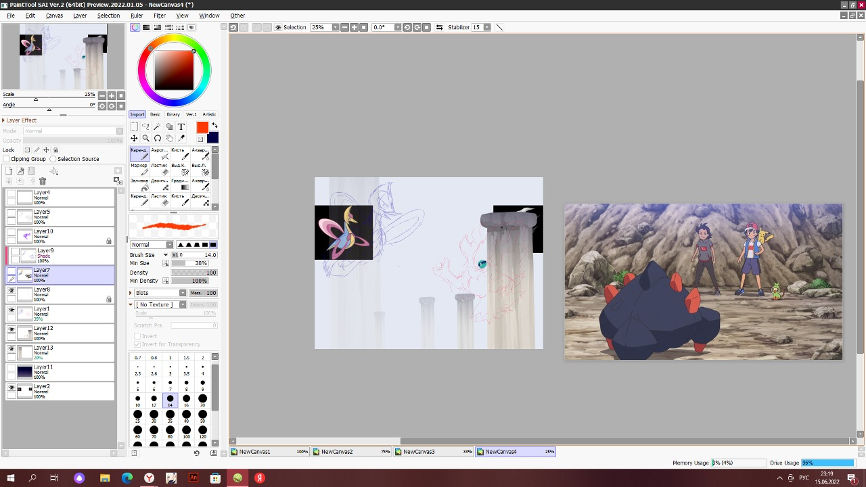Select the Eyedropper color picker tool
This screenshot has width=866, height=487.
pos(181,138)
